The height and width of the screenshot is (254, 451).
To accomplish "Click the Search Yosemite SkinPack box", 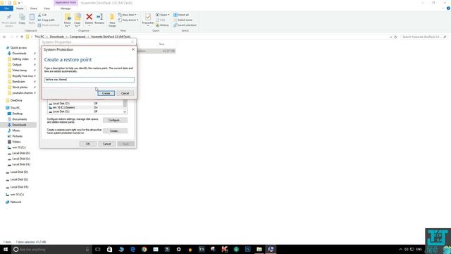I will coord(424,37).
